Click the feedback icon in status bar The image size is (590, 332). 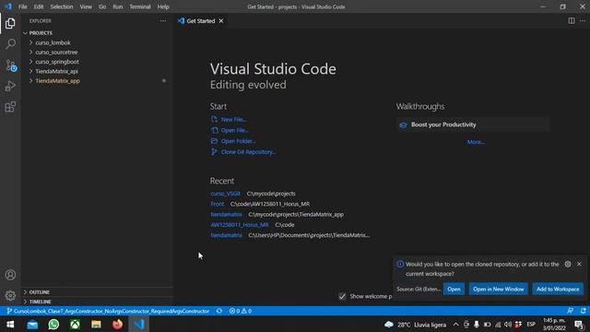[571, 311]
